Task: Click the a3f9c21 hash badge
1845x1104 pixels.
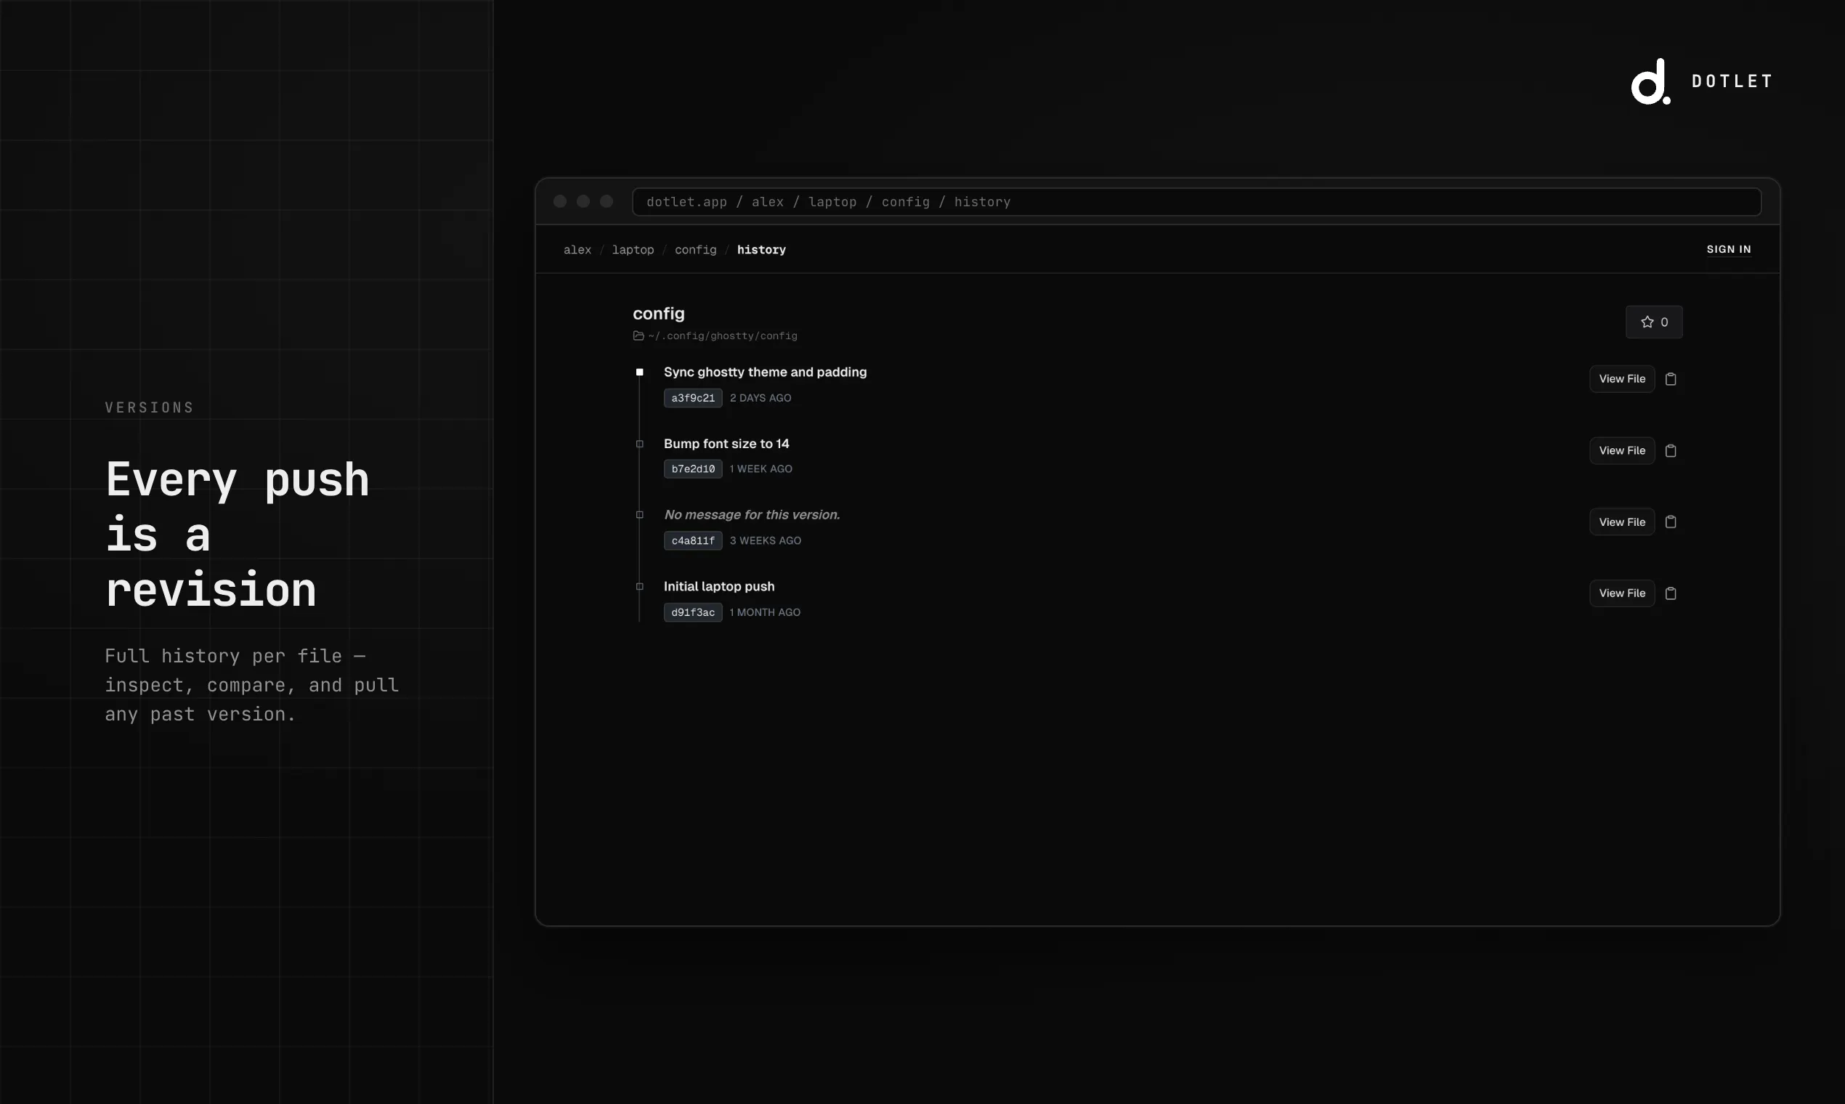Action: click(x=693, y=398)
